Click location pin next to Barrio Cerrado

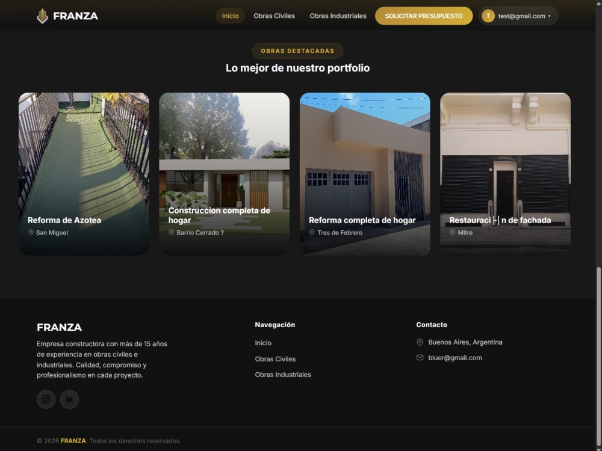(x=171, y=232)
